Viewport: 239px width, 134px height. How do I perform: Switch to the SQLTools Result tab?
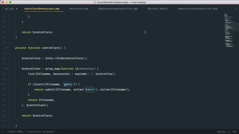pos(158,9)
